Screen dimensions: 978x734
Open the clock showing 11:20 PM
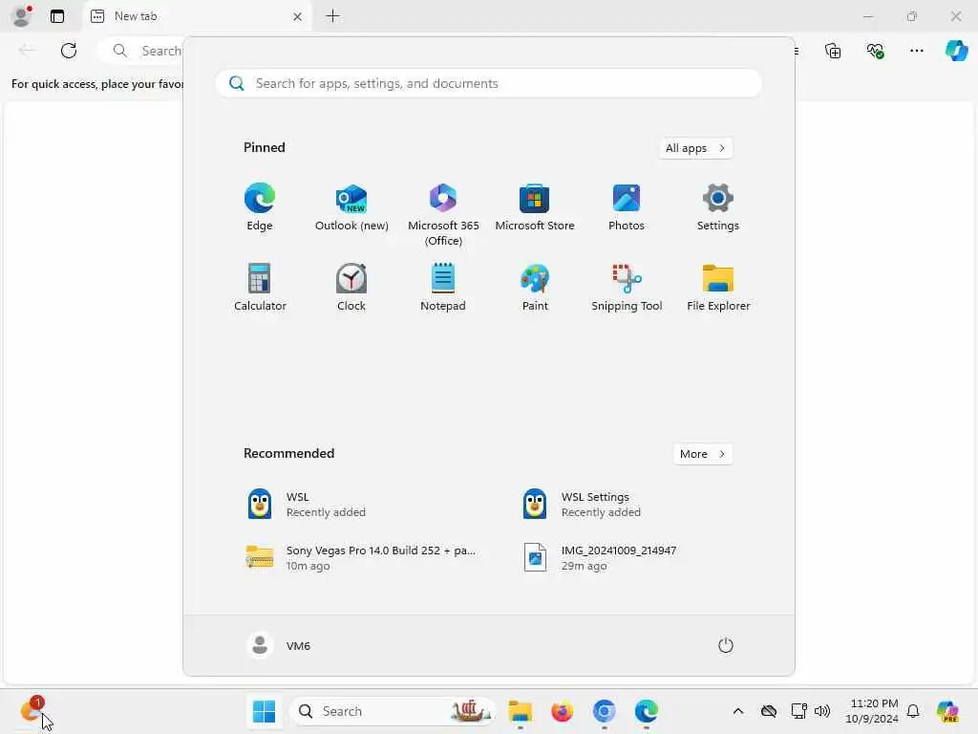pos(872,711)
